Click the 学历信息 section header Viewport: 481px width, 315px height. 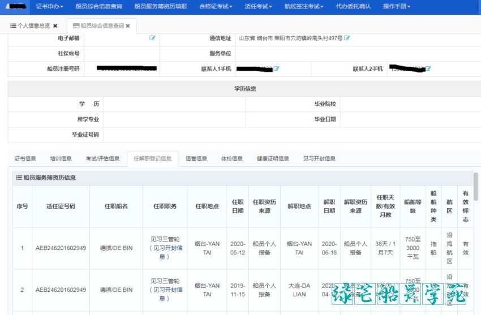pos(245,89)
